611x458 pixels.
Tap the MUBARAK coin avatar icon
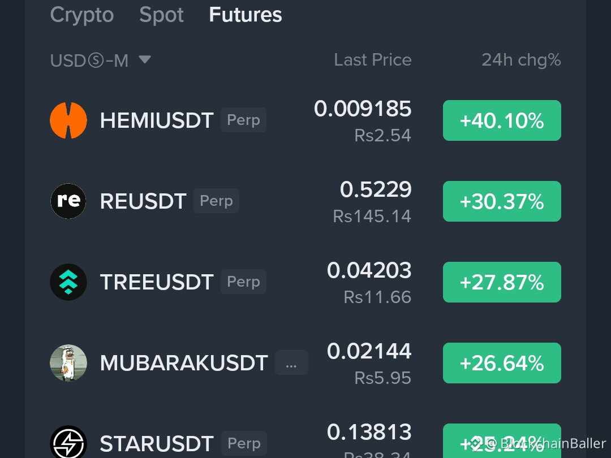pos(68,363)
